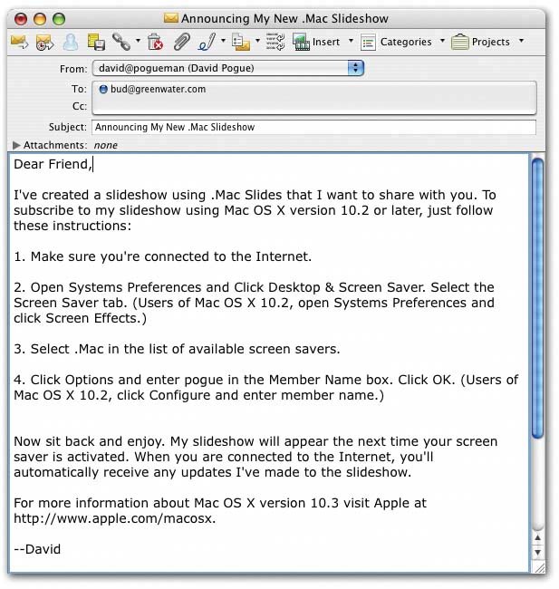This screenshot has width=559, height=589.
Task: Click the Categories list icon
Action: click(368, 42)
